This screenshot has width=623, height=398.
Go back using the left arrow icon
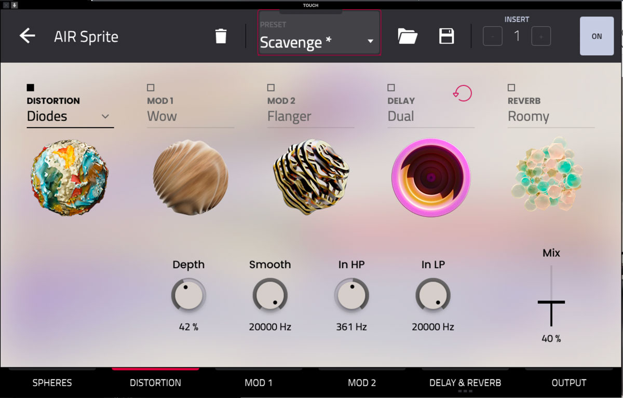click(x=27, y=36)
